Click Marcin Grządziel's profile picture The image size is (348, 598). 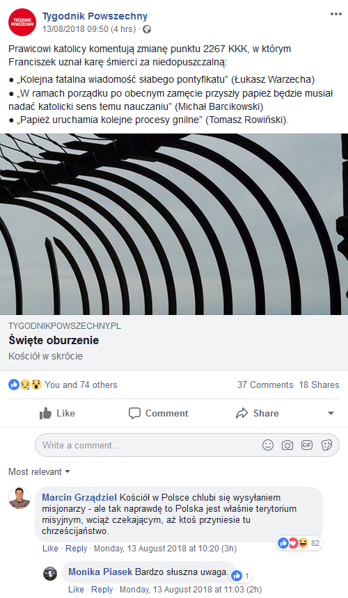click(x=19, y=498)
